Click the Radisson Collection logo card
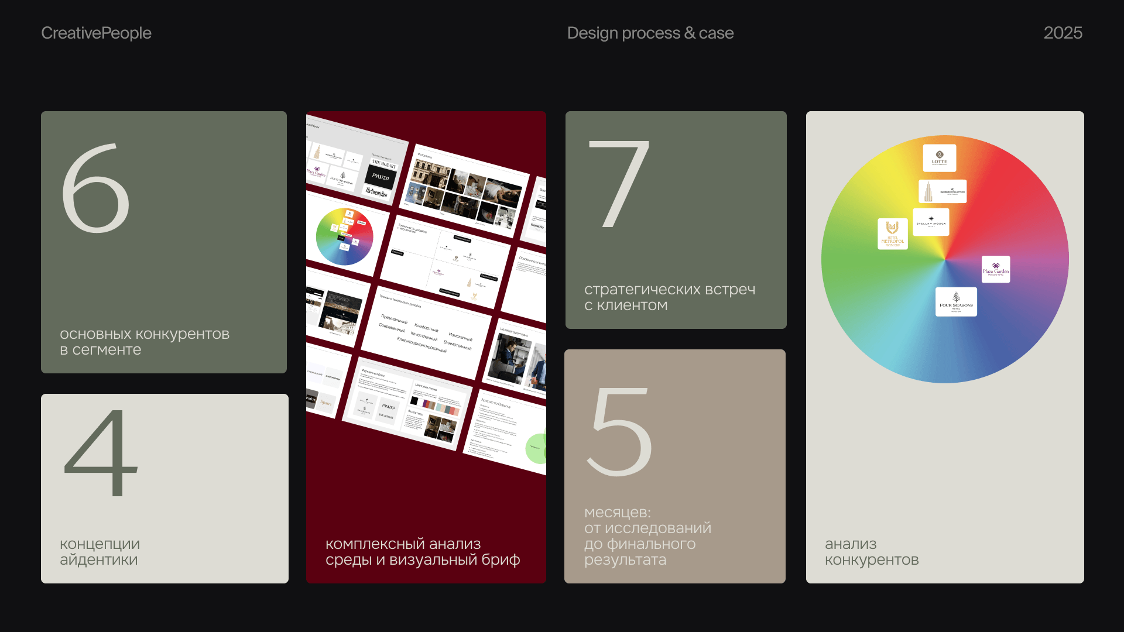Viewport: 1124px width, 632px height. (942, 191)
